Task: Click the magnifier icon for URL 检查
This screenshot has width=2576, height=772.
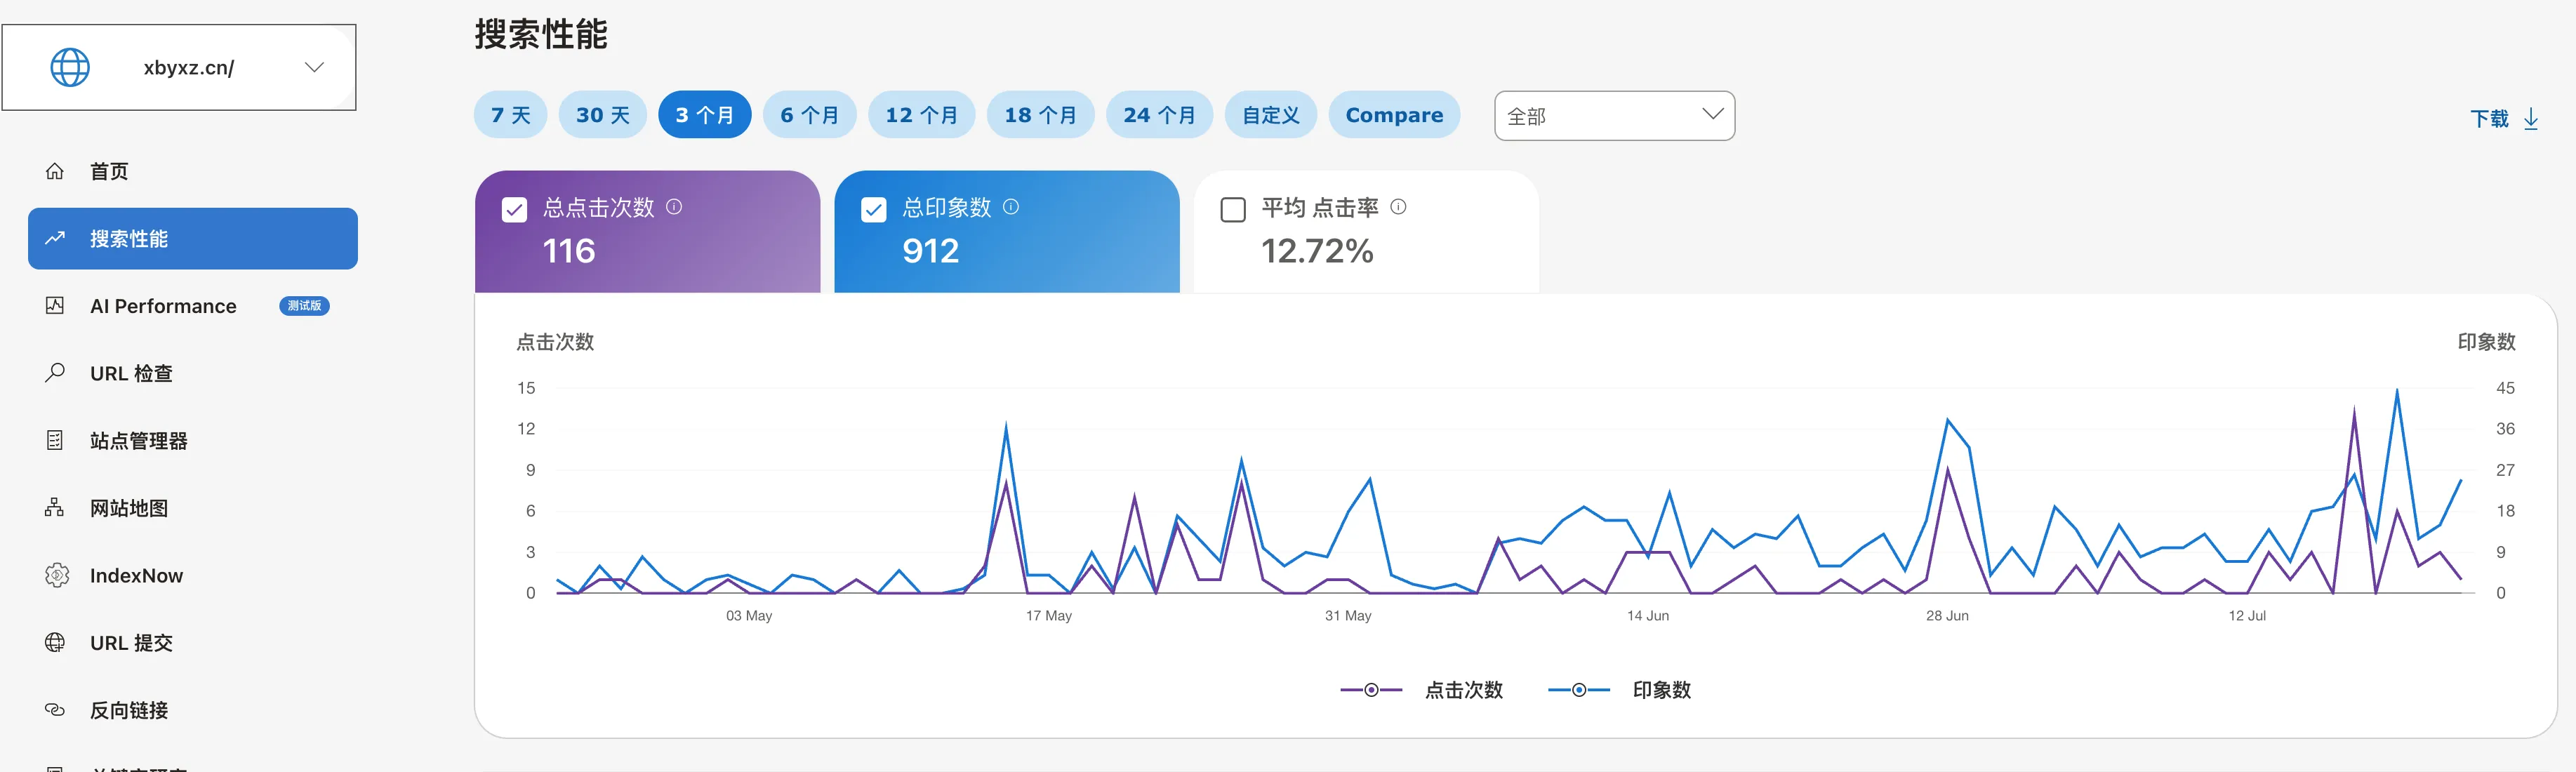Action: click(x=55, y=373)
